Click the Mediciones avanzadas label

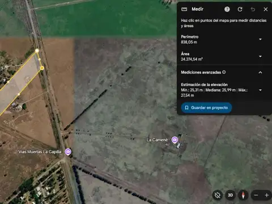(201, 73)
